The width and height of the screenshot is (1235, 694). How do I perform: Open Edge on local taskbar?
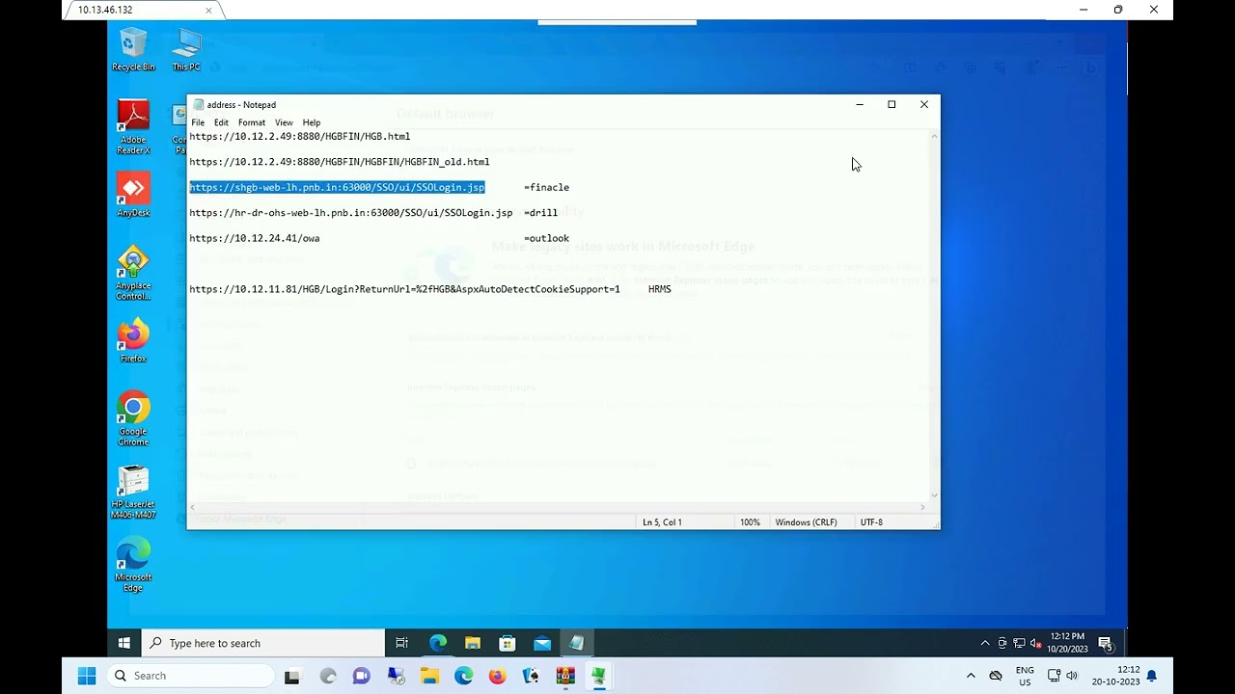(x=463, y=676)
